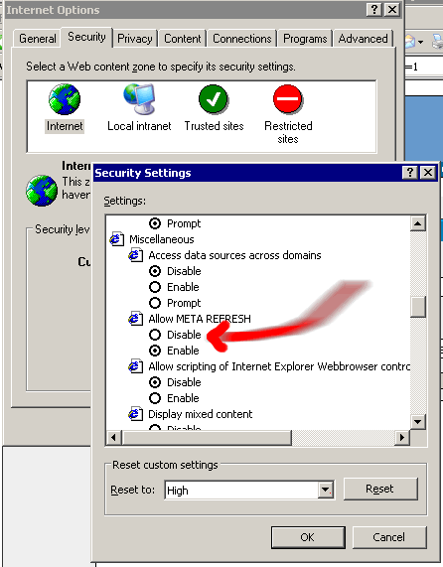Select the Prompt radio at the list top
Screen dimensions: 443x567
[x=155, y=223]
